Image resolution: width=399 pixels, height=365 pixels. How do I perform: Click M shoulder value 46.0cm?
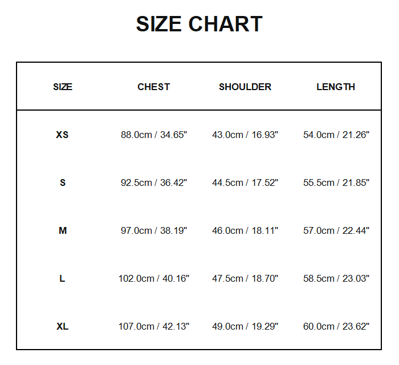(x=245, y=231)
